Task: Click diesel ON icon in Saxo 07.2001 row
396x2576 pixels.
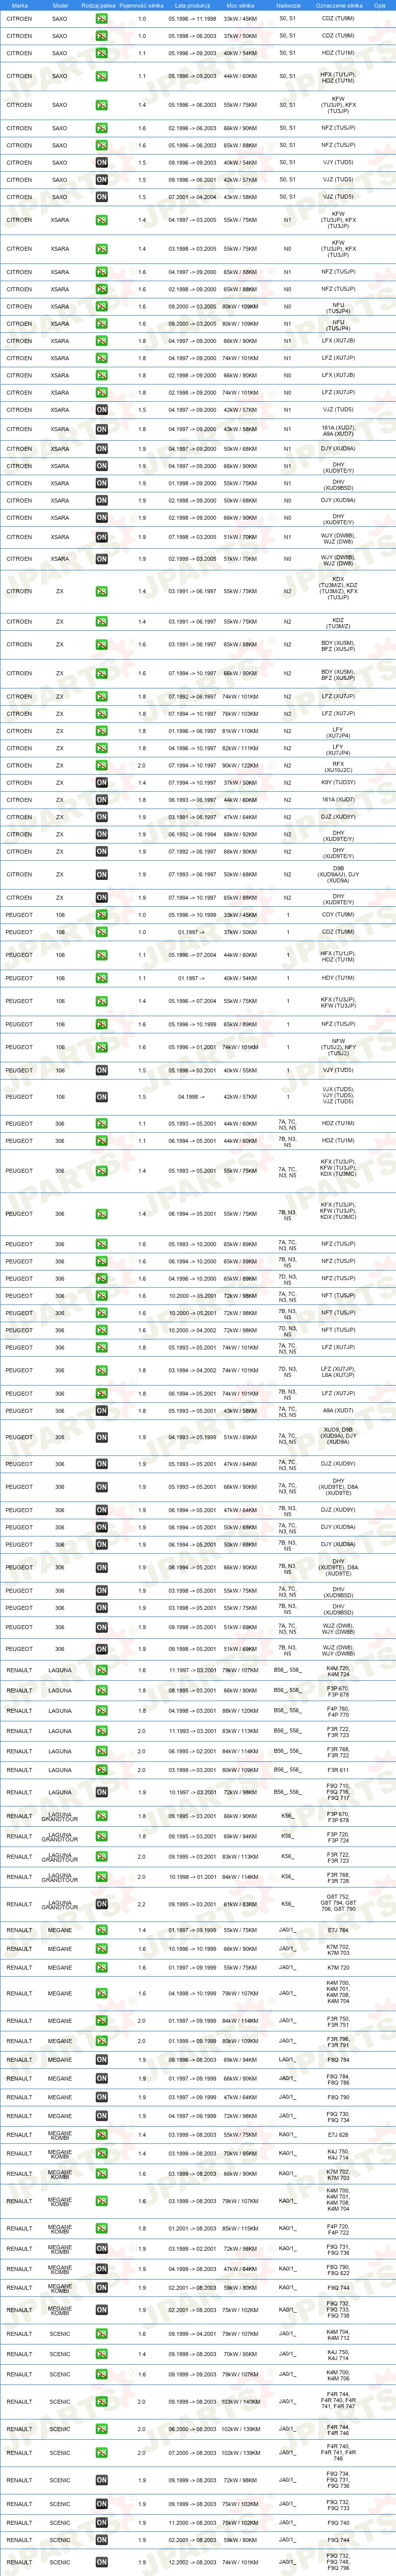Action: pyautogui.click(x=101, y=197)
